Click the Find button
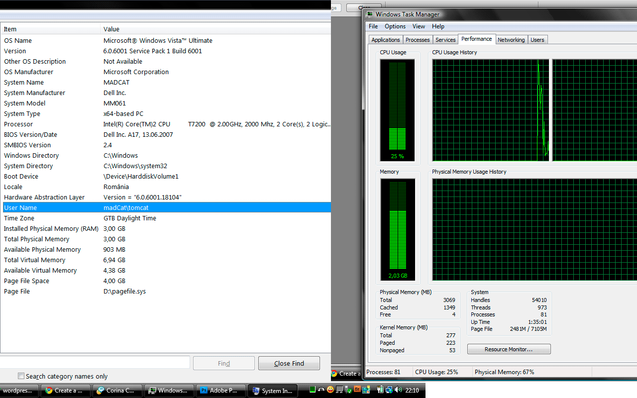Screen dimensions: 637x398 click(x=224, y=363)
